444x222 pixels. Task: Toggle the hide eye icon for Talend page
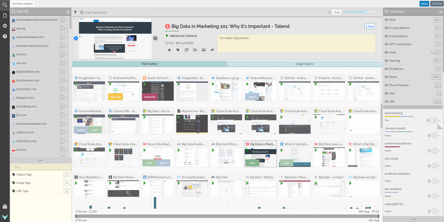point(212,50)
